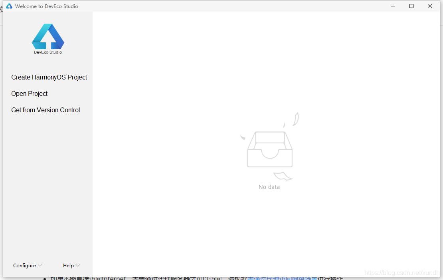The image size is (443, 280).
Task: Close the Welcome to DevEco Studio window
Action: (x=430, y=6)
